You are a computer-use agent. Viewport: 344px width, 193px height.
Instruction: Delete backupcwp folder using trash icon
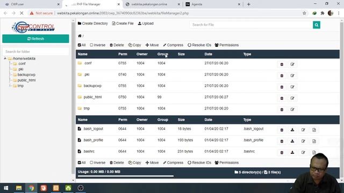(x=282, y=87)
